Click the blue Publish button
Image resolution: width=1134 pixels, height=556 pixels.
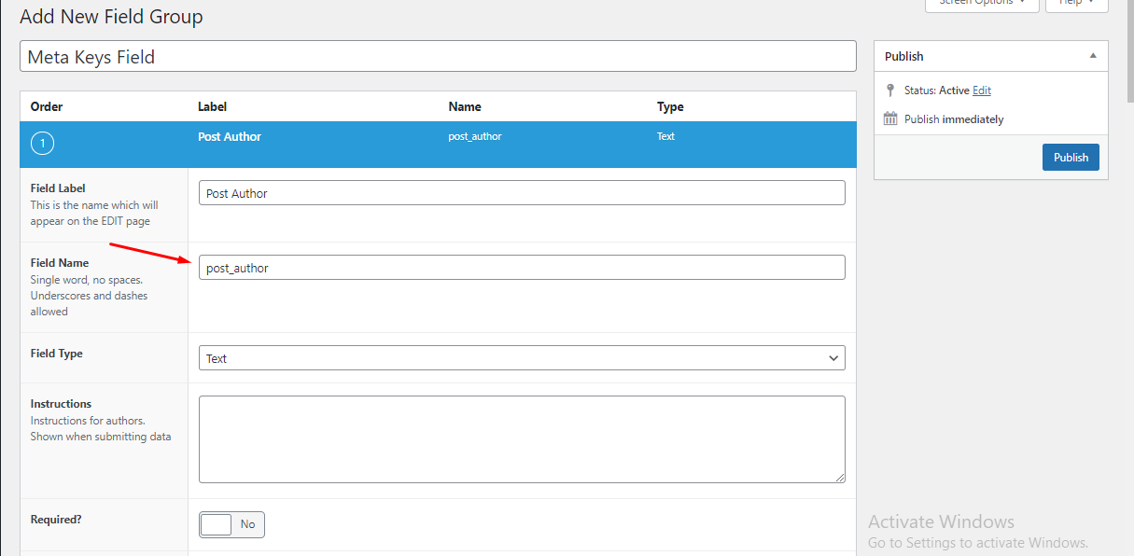click(x=1071, y=157)
